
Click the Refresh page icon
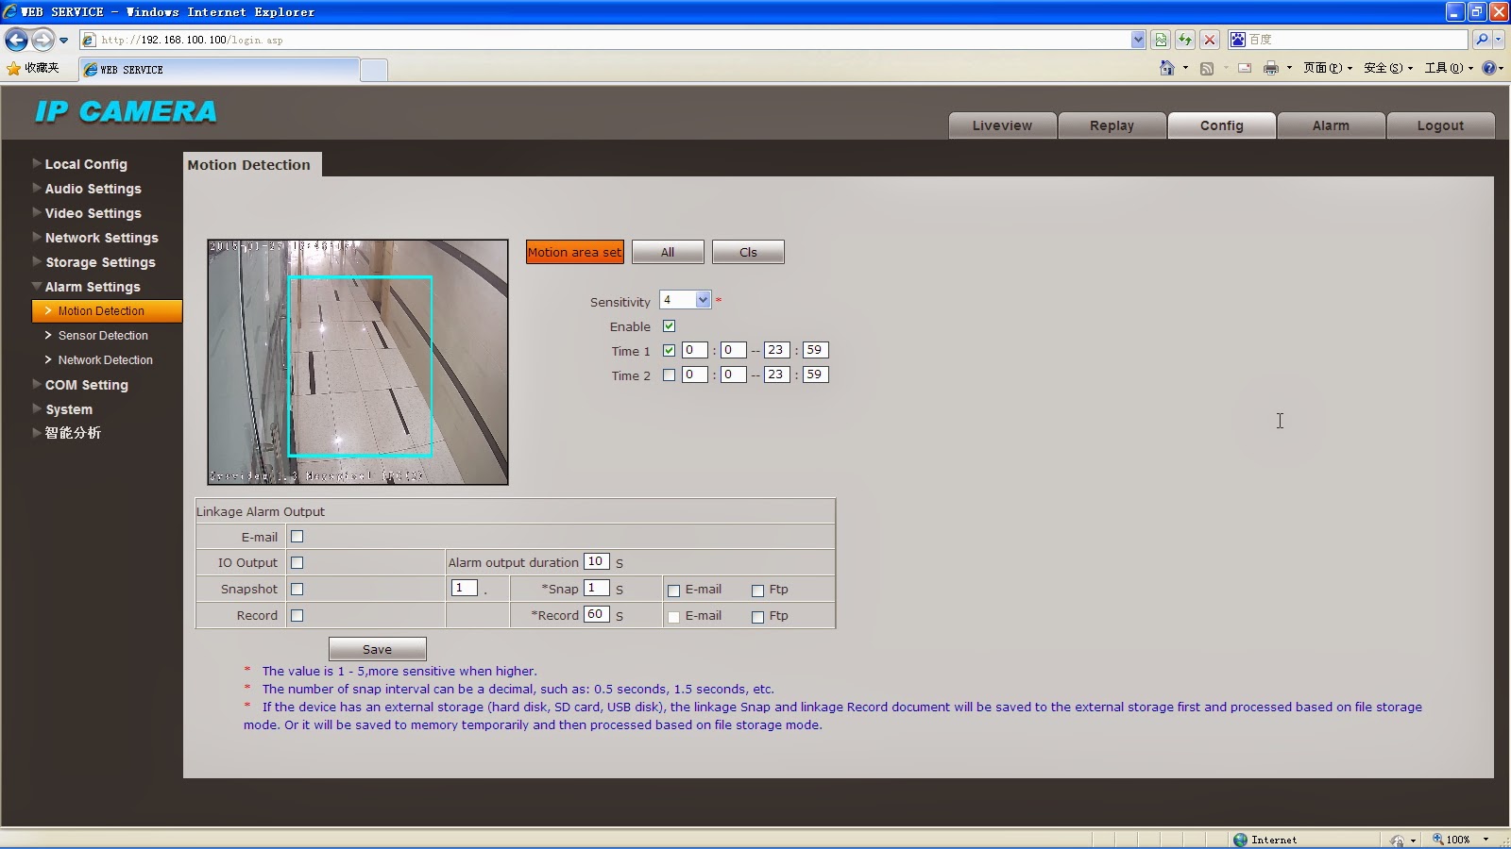click(1183, 40)
